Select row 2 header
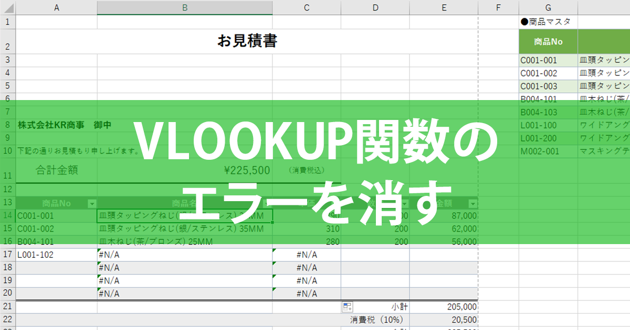The height and width of the screenshot is (330, 630). tap(8, 41)
